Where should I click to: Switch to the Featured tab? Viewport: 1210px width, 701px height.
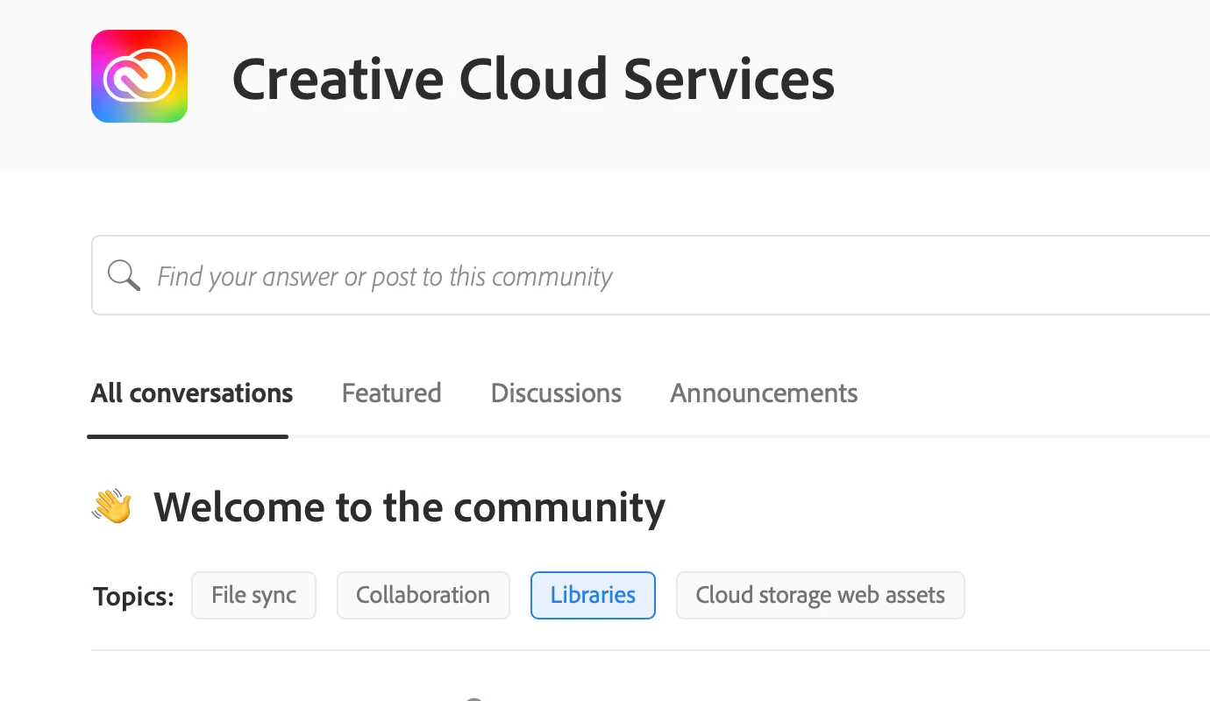coord(392,393)
